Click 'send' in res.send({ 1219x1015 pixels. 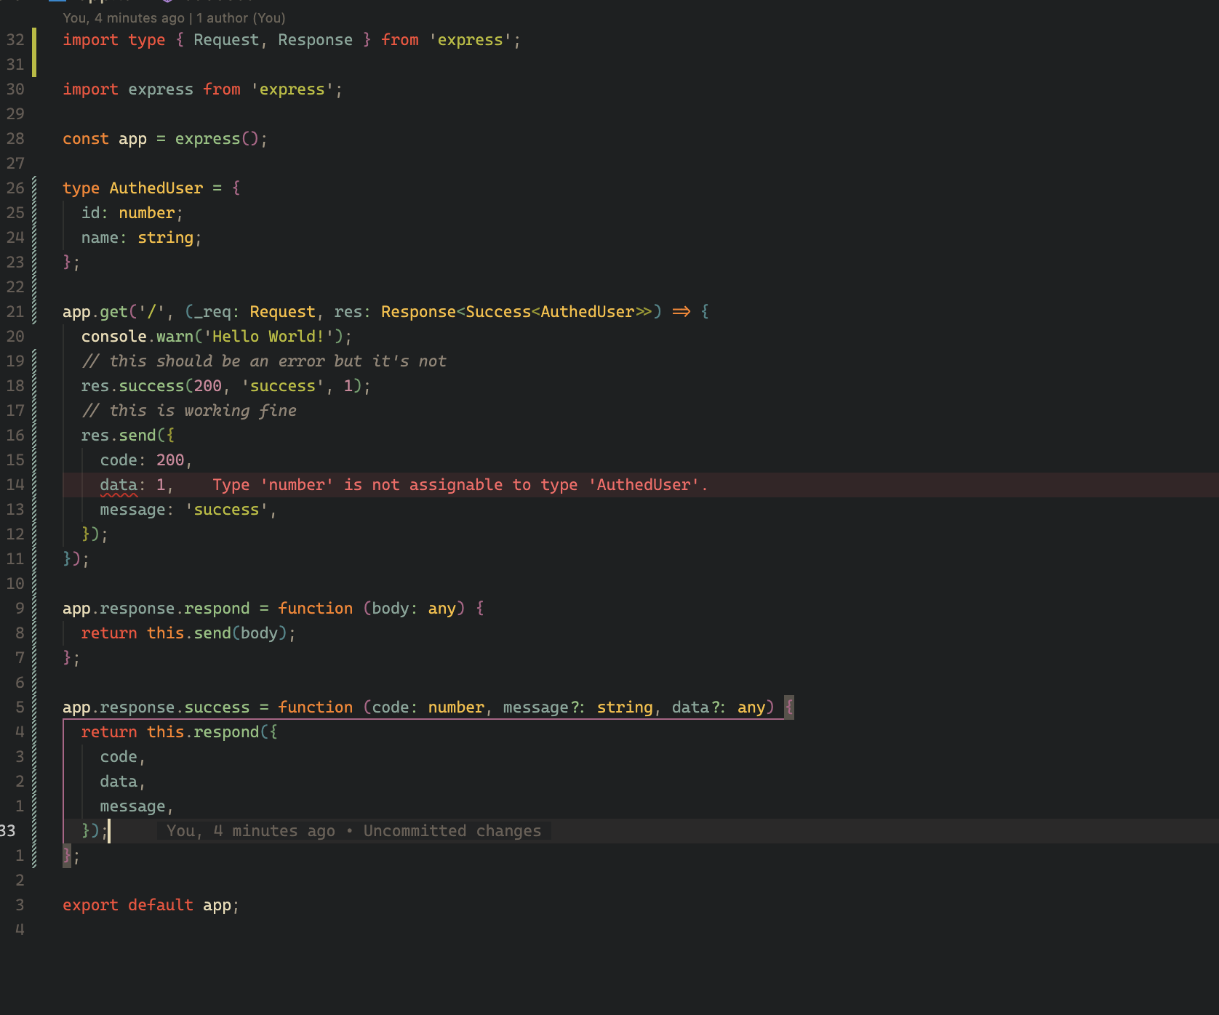[x=137, y=436]
